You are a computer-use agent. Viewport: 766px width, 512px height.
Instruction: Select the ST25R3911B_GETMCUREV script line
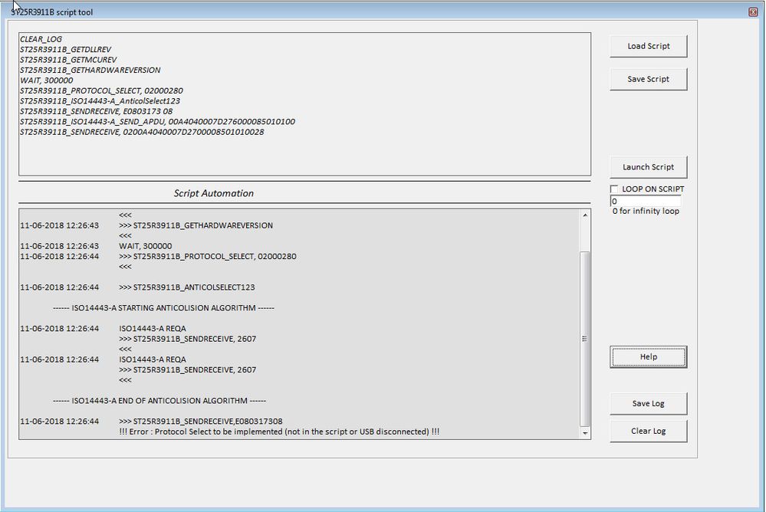pyautogui.click(x=68, y=60)
